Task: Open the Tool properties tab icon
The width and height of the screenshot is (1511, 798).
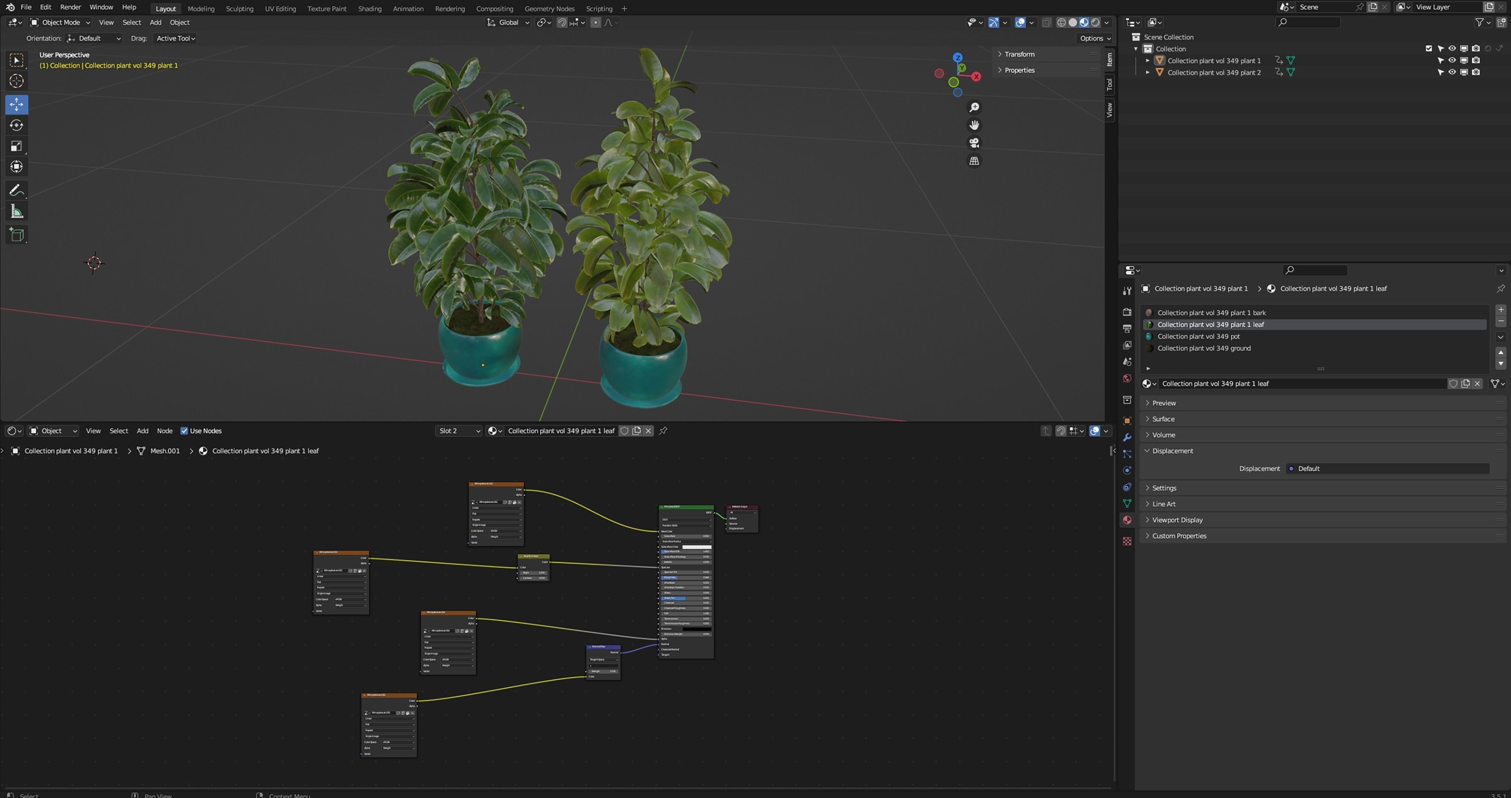Action: pyautogui.click(x=1127, y=291)
